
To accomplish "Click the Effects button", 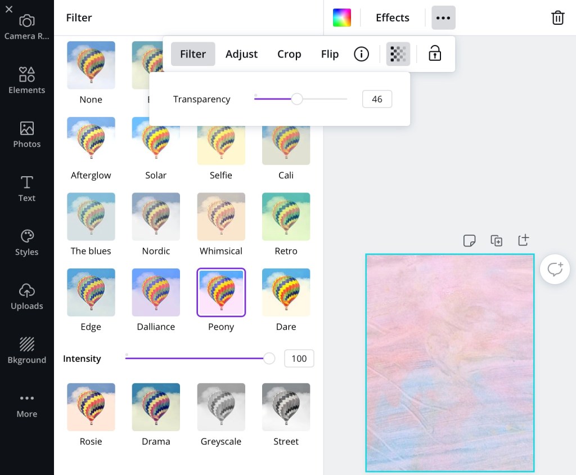I will (x=392, y=18).
